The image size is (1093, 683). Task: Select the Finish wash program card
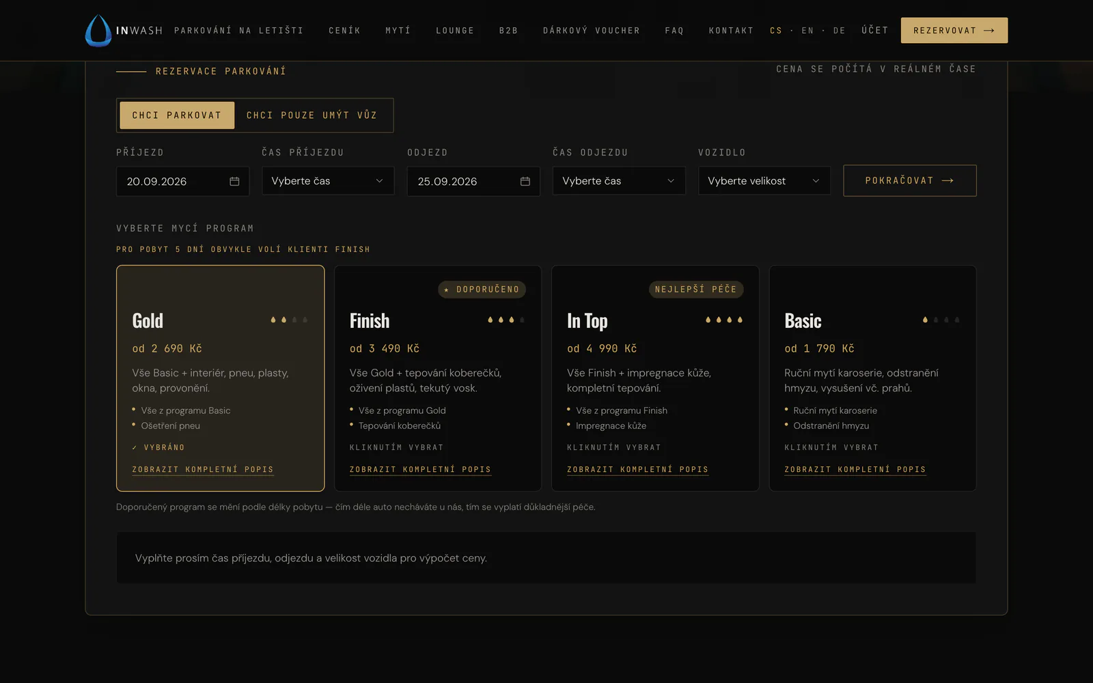[438, 378]
